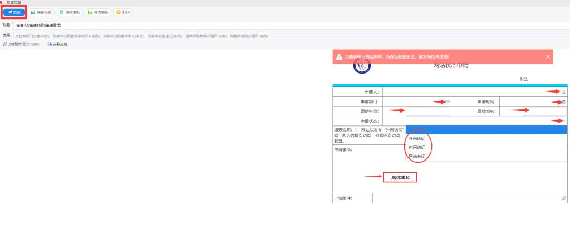570x238 pixels.
Task: Choose 网站关闭 option in dropdown
Action: [417, 157]
